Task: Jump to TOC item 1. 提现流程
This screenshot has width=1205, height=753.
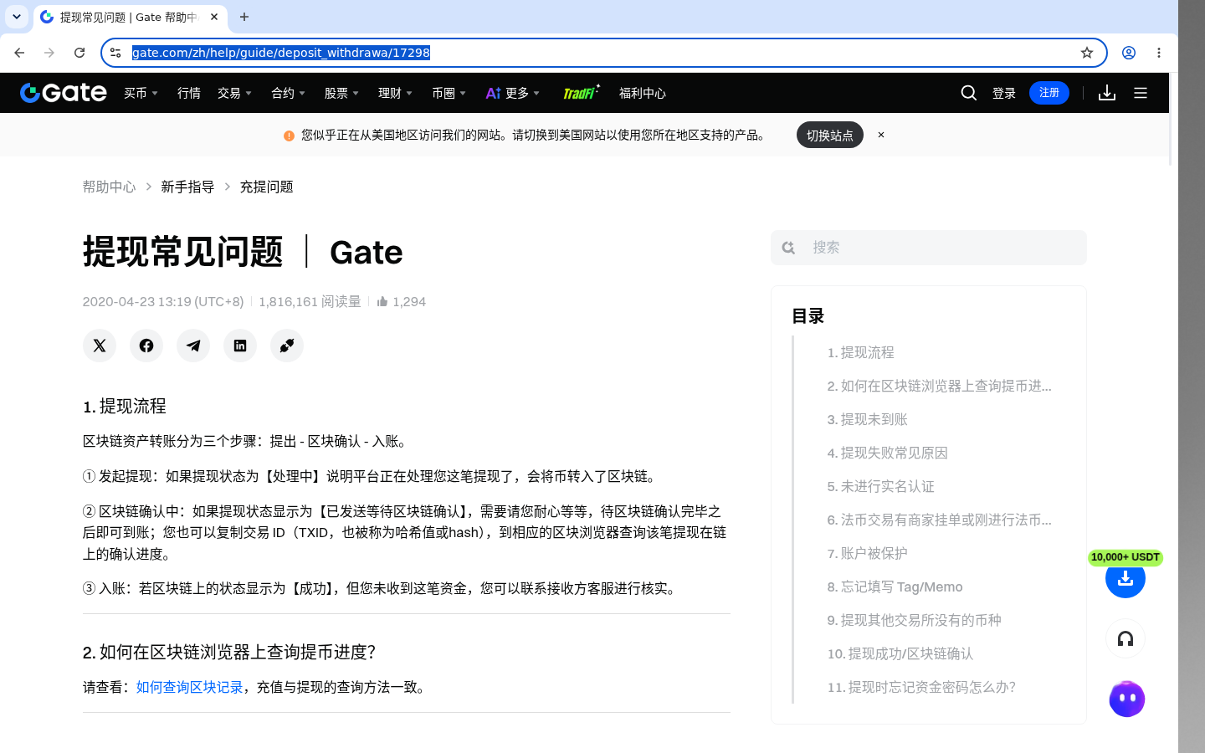Action: [x=860, y=352]
